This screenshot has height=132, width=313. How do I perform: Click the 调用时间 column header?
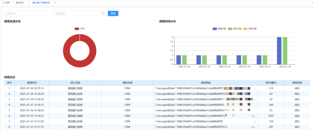32,83
